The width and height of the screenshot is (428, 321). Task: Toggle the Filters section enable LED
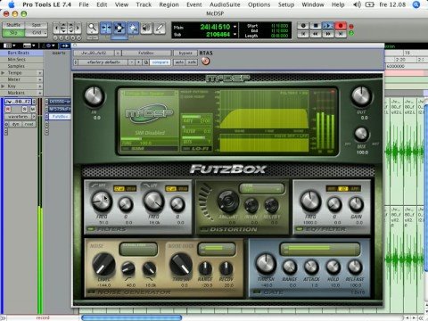(91, 229)
